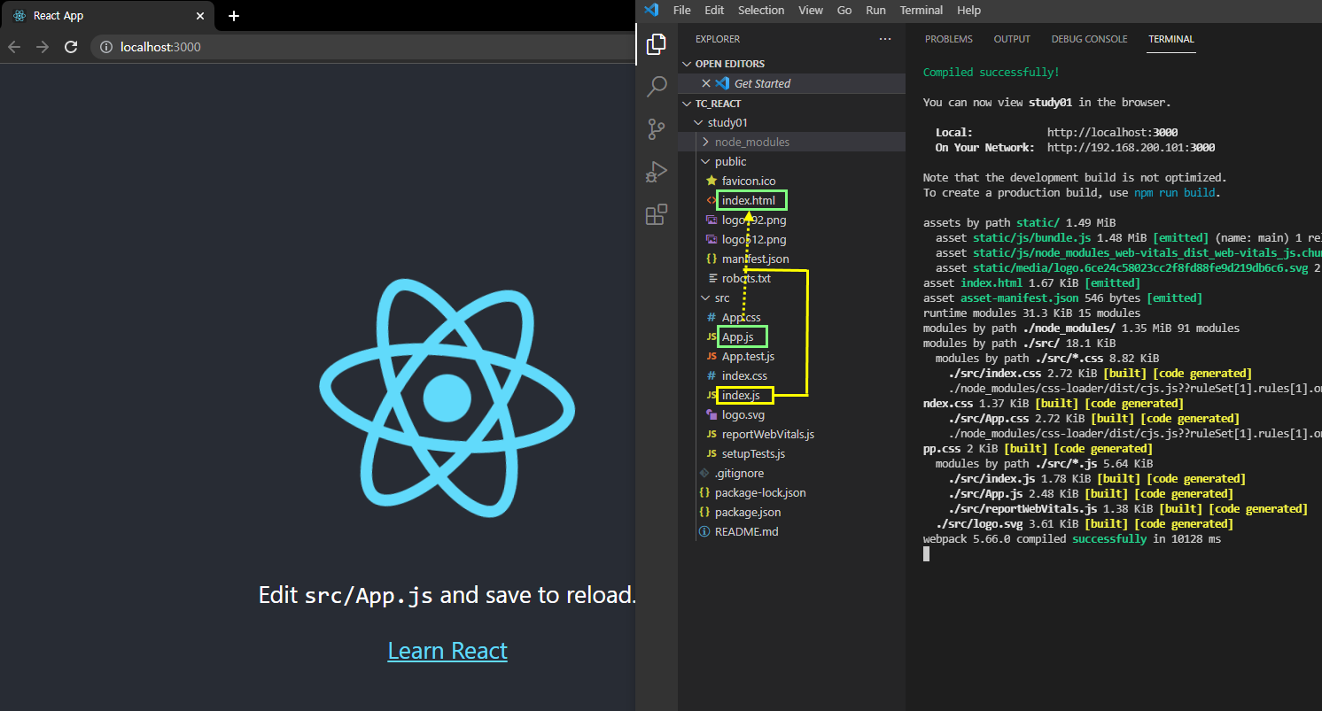This screenshot has width=1322, height=711.
Task: Open the File menu in VS Code
Action: pyautogui.click(x=682, y=10)
